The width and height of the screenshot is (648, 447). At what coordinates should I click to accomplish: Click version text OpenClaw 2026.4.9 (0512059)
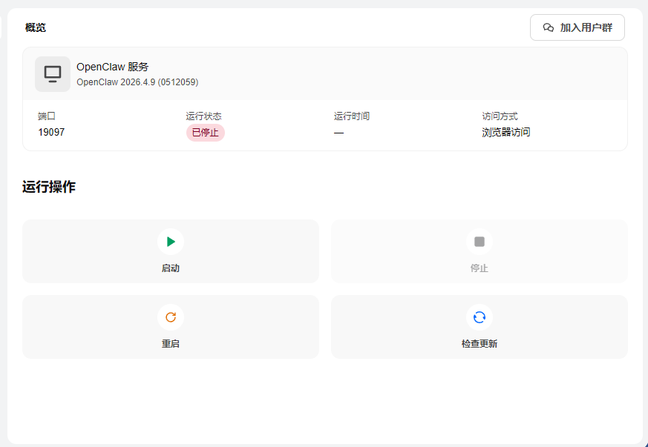click(137, 82)
